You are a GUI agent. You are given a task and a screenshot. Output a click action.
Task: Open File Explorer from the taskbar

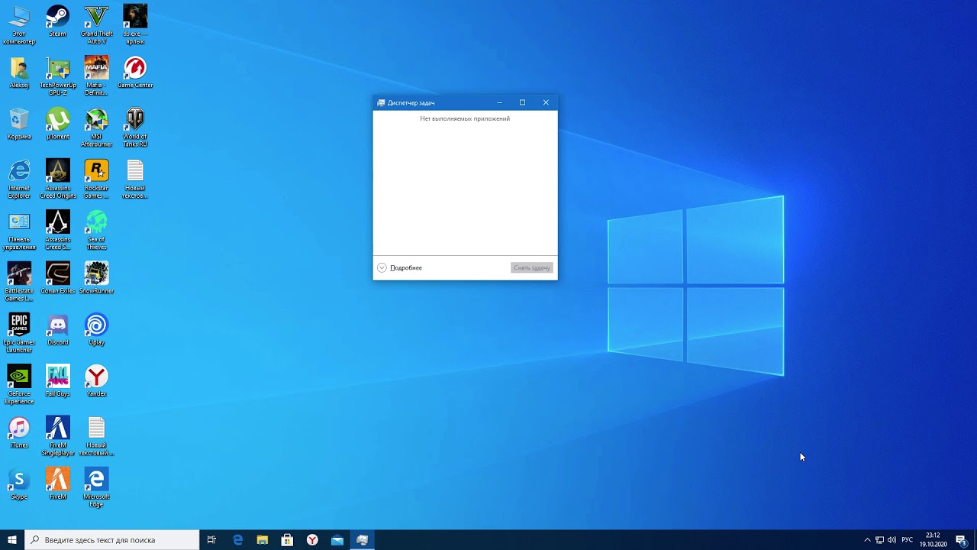point(263,540)
